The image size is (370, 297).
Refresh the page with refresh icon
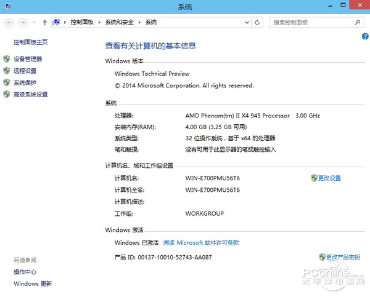coord(257,23)
